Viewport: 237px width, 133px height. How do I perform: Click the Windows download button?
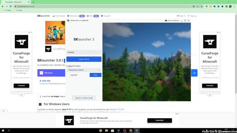[x=51, y=73]
